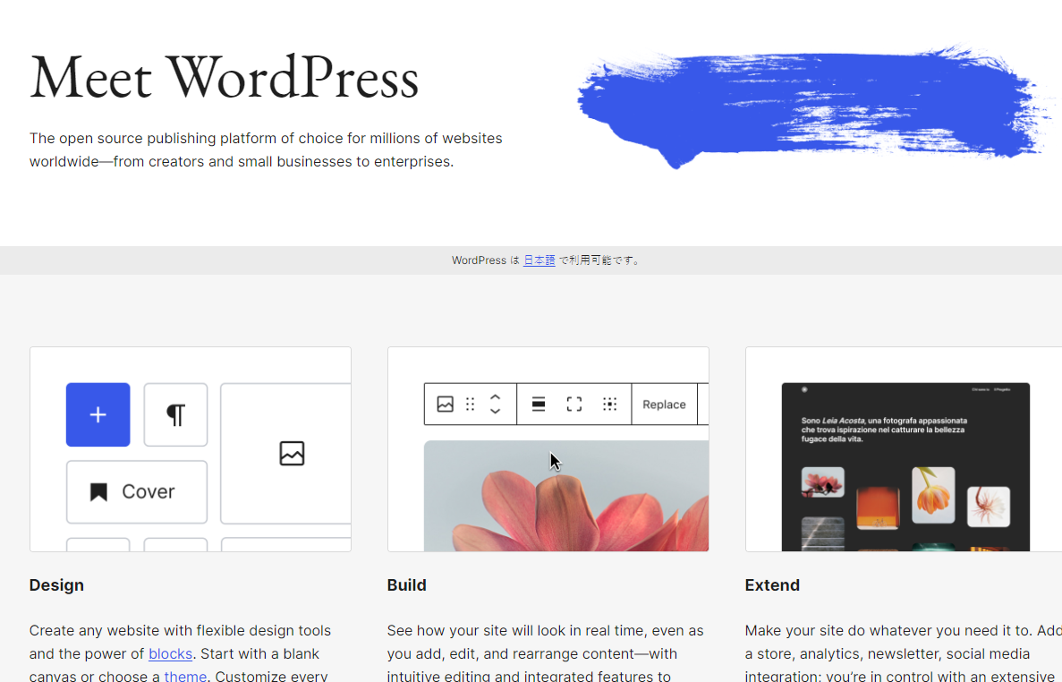Click the fullscreen corners icon
Viewport: 1062px width, 682px height.
[573, 405]
